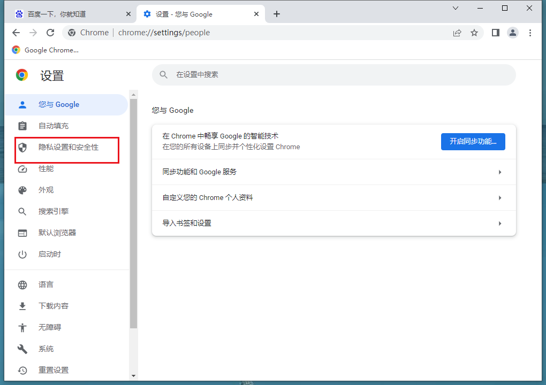The image size is (546, 385).
Task: Click the power icon for 启动时
Action: (x=22, y=254)
